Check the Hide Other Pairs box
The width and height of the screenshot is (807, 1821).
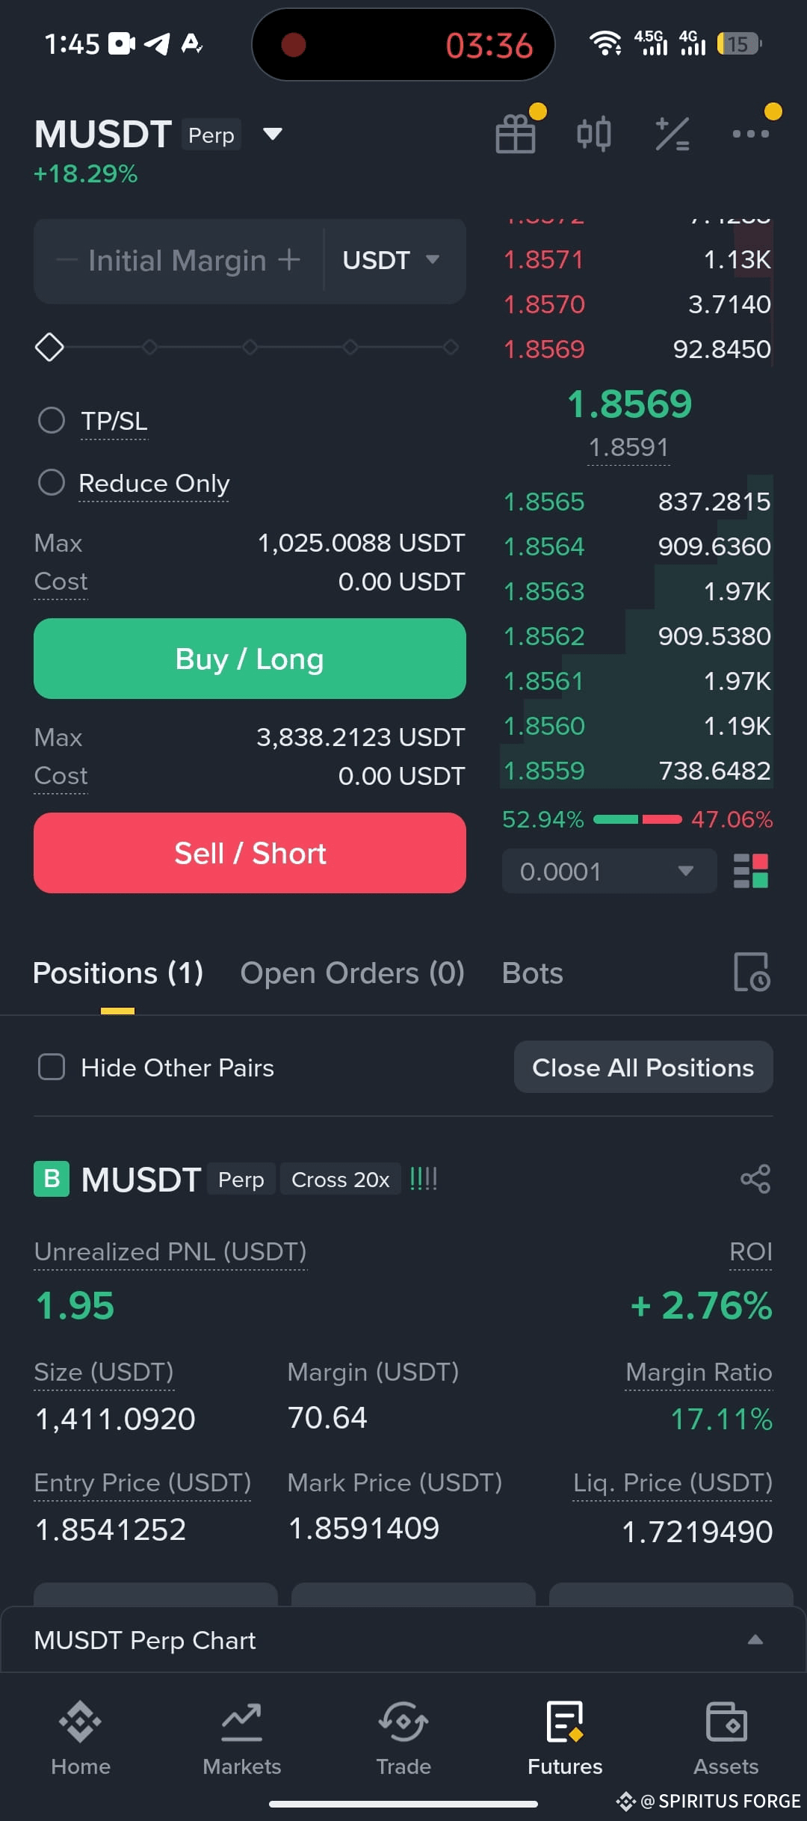pos(52,1067)
